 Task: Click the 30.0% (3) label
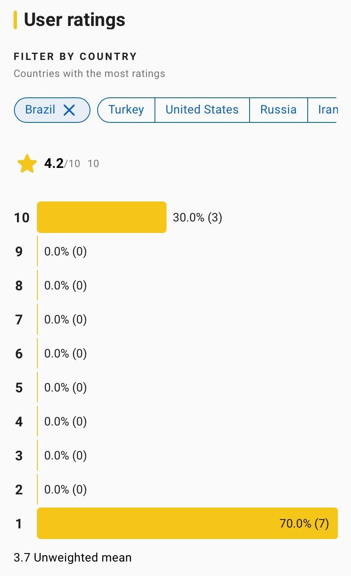point(197,218)
